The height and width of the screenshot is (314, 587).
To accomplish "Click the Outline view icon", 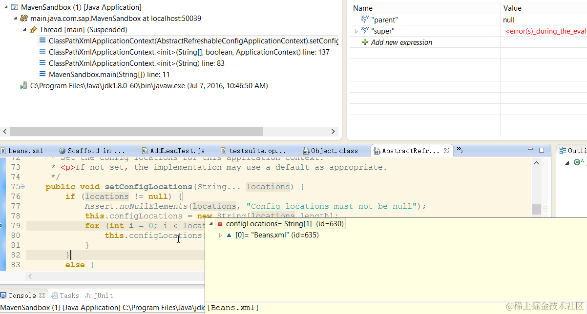I will click(x=562, y=151).
